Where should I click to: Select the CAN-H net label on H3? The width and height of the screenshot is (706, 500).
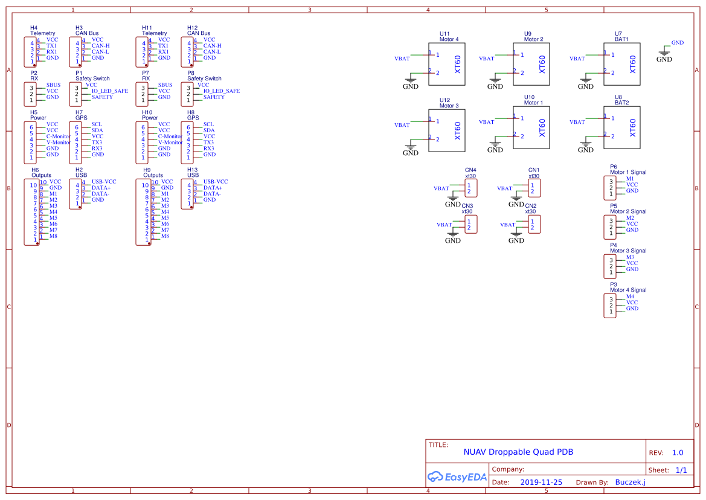(x=100, y=45)
